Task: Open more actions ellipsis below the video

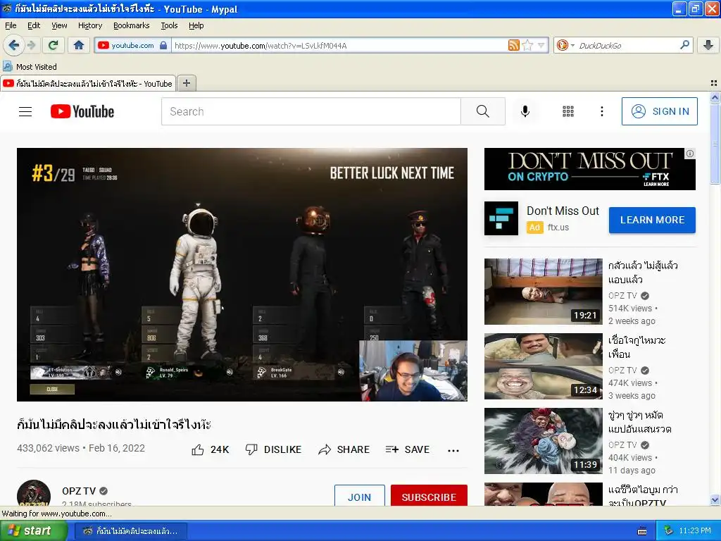Action: click(x=453, y=450)
